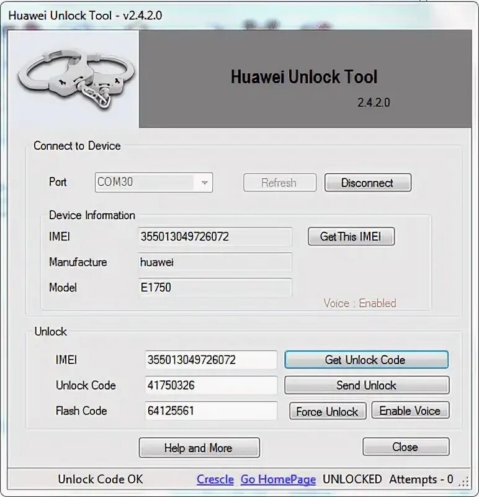Click the Unlock section IMEI input field

[211, 360]
